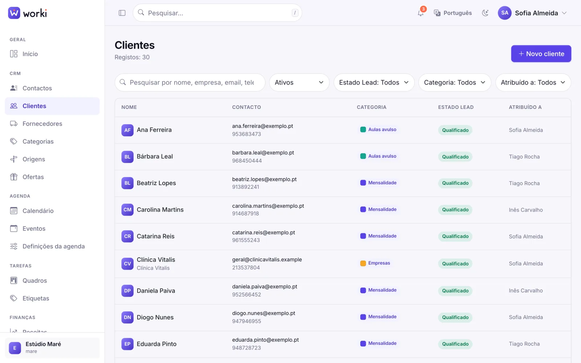Click the Contactos sidebar icon
Screen dimensions: 581x363
14,88
